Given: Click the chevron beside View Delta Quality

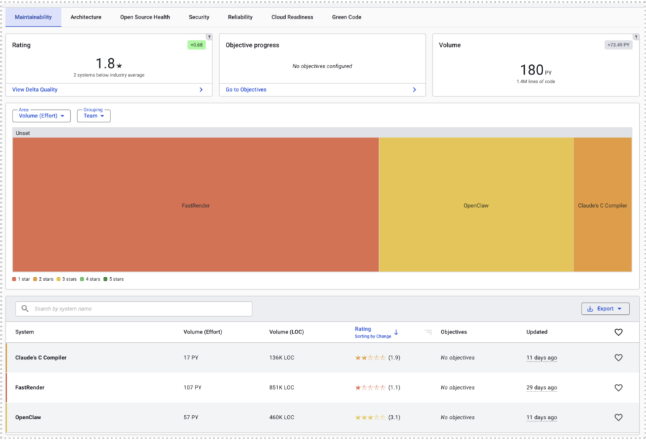Looking at the screenshot, I should pyautogui.click(x=201, y=90).
